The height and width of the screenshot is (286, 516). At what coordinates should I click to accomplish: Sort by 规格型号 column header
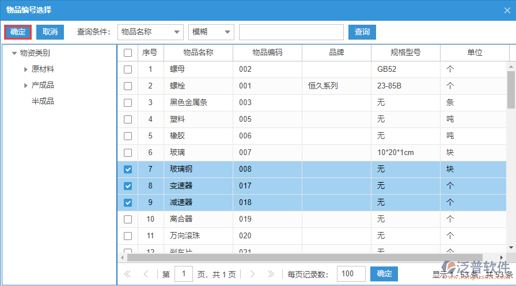[x=406, y=53]
